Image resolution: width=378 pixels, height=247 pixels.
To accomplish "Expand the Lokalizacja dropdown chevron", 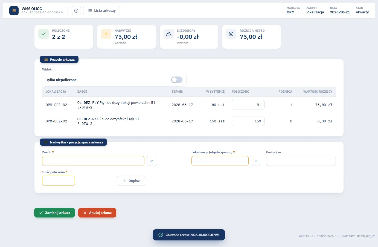I will click(256, 161).
